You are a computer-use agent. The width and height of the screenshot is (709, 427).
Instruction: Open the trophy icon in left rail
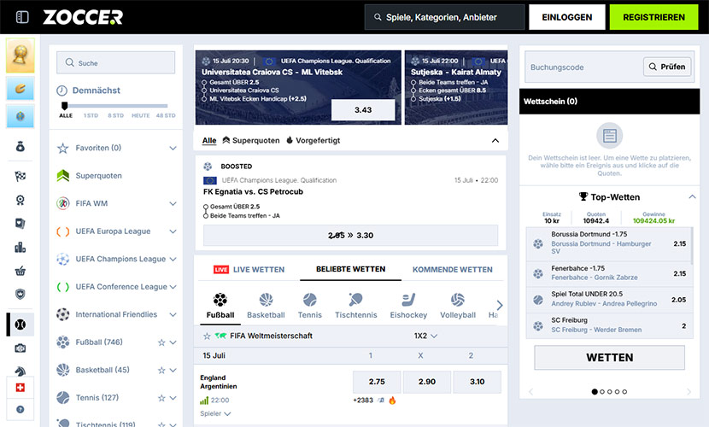pyautogui.click(x=21, y=56)
